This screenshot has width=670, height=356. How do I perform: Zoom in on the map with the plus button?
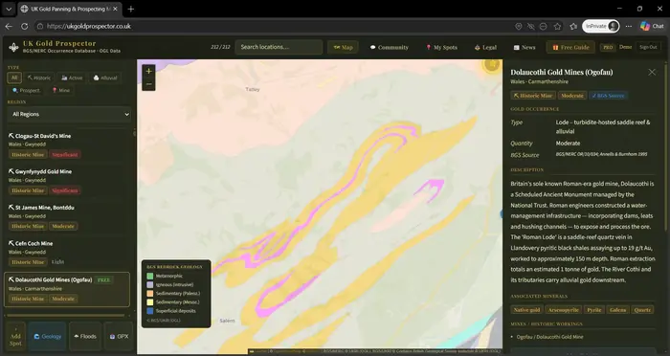pyautogui.click(x=148, y=72)
